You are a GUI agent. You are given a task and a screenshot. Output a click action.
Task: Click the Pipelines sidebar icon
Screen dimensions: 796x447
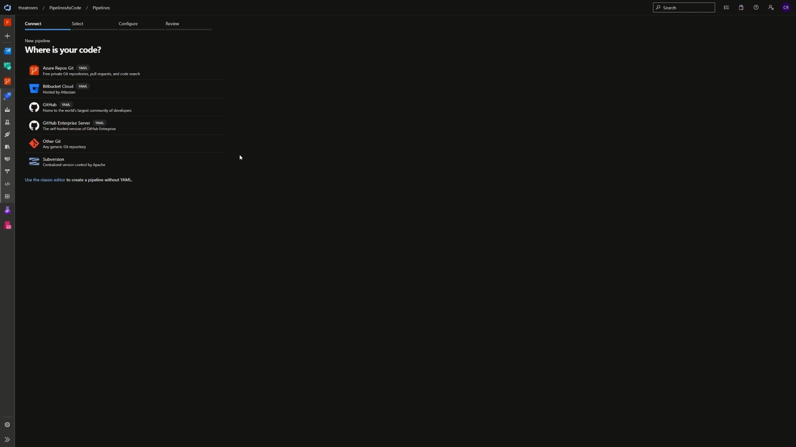pyautogui.click(x=7, y=96)
